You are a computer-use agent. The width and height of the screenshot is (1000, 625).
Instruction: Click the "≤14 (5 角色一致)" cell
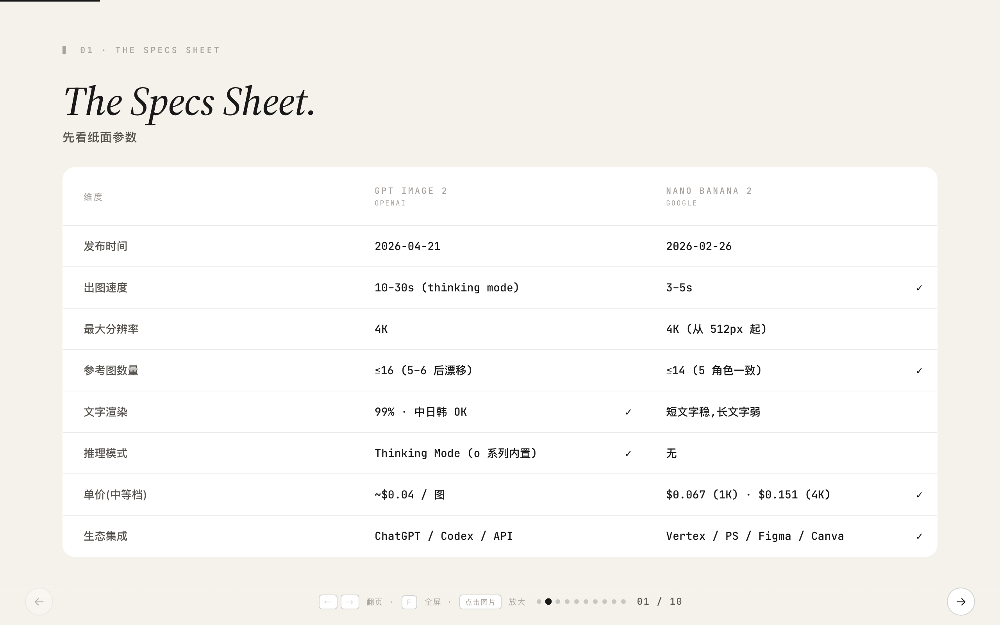[714, 370]
